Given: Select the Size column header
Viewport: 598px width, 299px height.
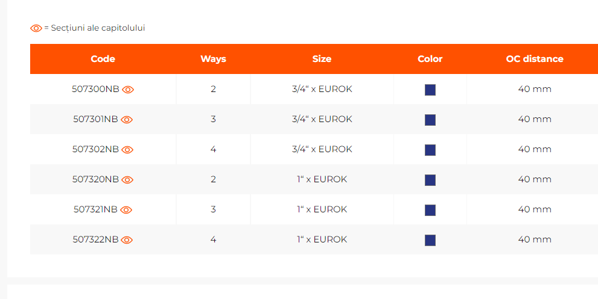Looking at the screenshot, I should coord(322,59).
